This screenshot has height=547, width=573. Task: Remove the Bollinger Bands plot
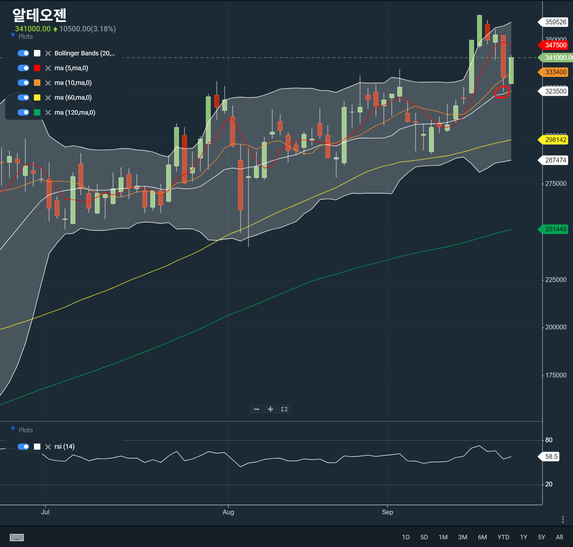(x=48, y=53)
